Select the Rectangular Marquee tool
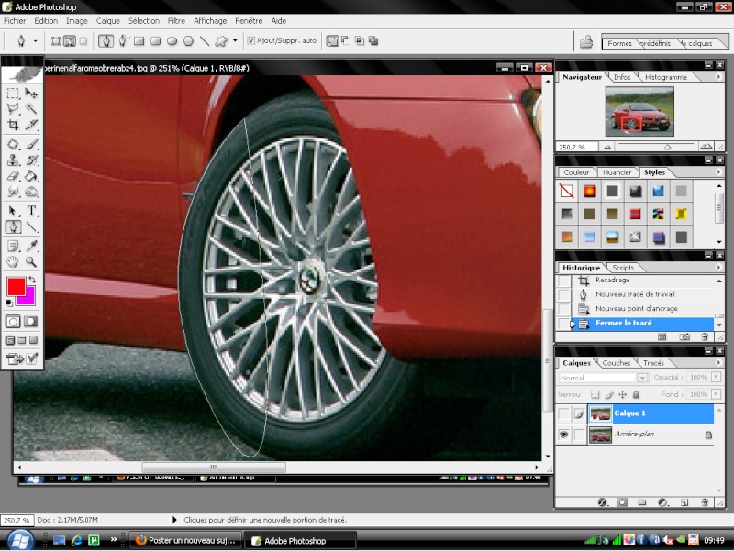This screenshot has height=551, width=734. tap(13, 94)
